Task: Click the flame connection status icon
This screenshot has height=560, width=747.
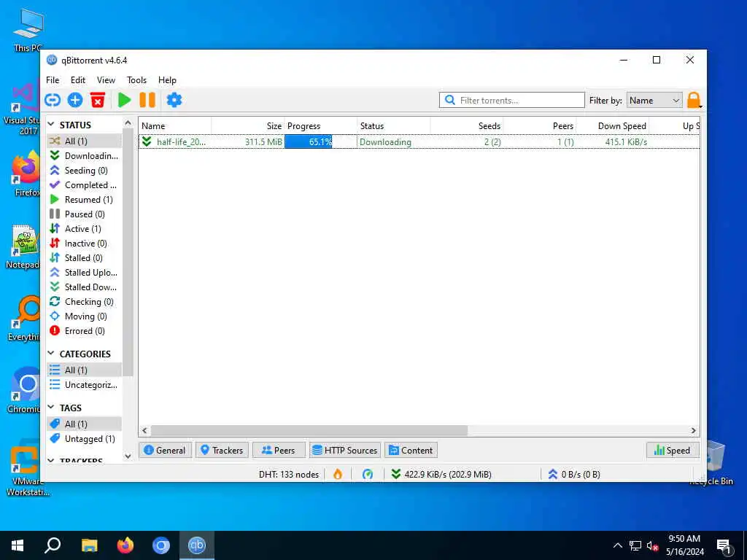Action: point(338,474)
